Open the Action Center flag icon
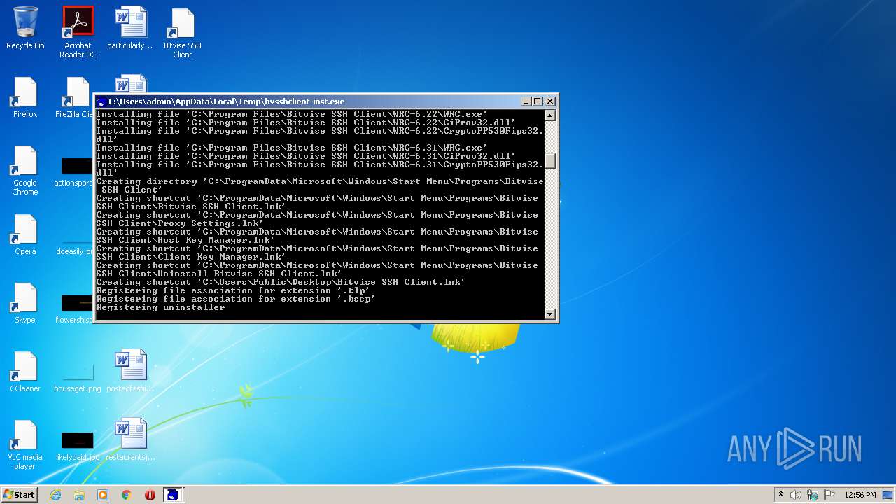The height and width of the screenshot is (504, 896). click(829, 495)
